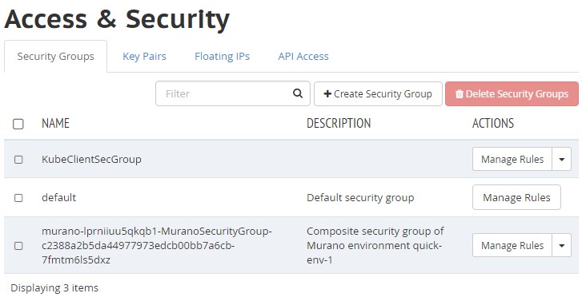Select the default security group checkbox
Screen dimensions: 586x301
18,198
